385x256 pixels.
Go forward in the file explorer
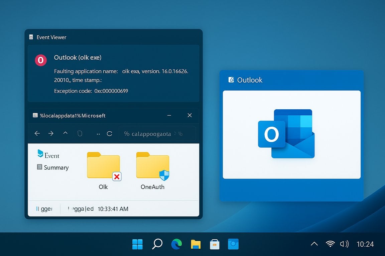pyautogui.click(x=51, y=133)
